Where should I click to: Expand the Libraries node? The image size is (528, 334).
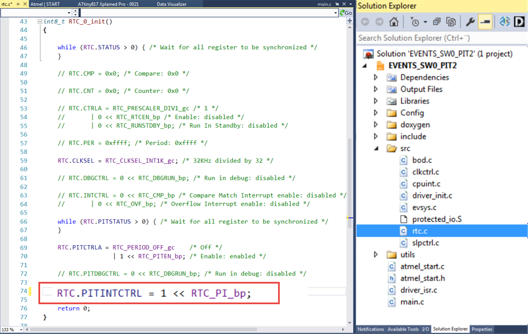point(376,101)
